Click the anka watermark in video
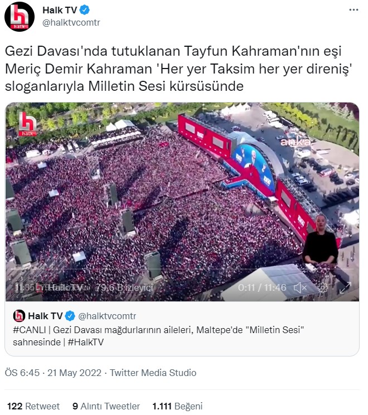This screenshot has height=415, width=368. click(x=296, y=142)
